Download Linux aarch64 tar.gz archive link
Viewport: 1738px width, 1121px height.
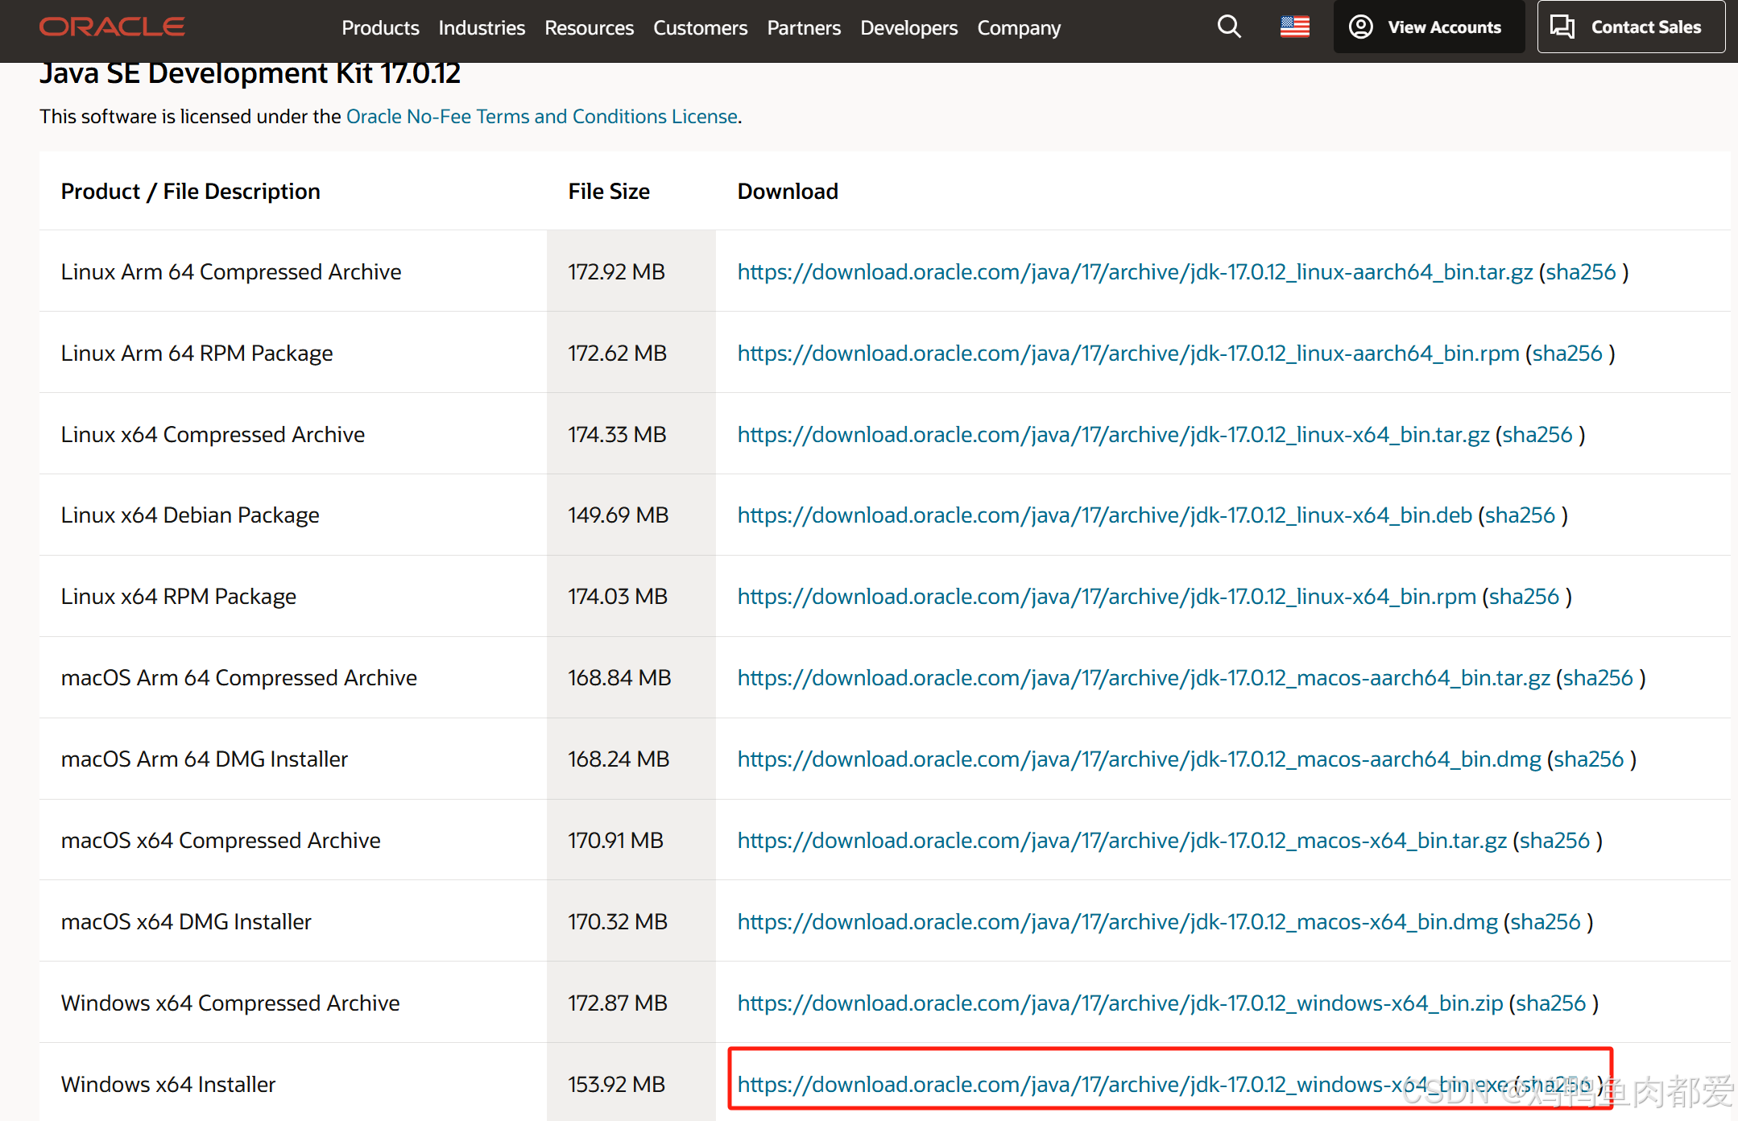point(1135,272)
